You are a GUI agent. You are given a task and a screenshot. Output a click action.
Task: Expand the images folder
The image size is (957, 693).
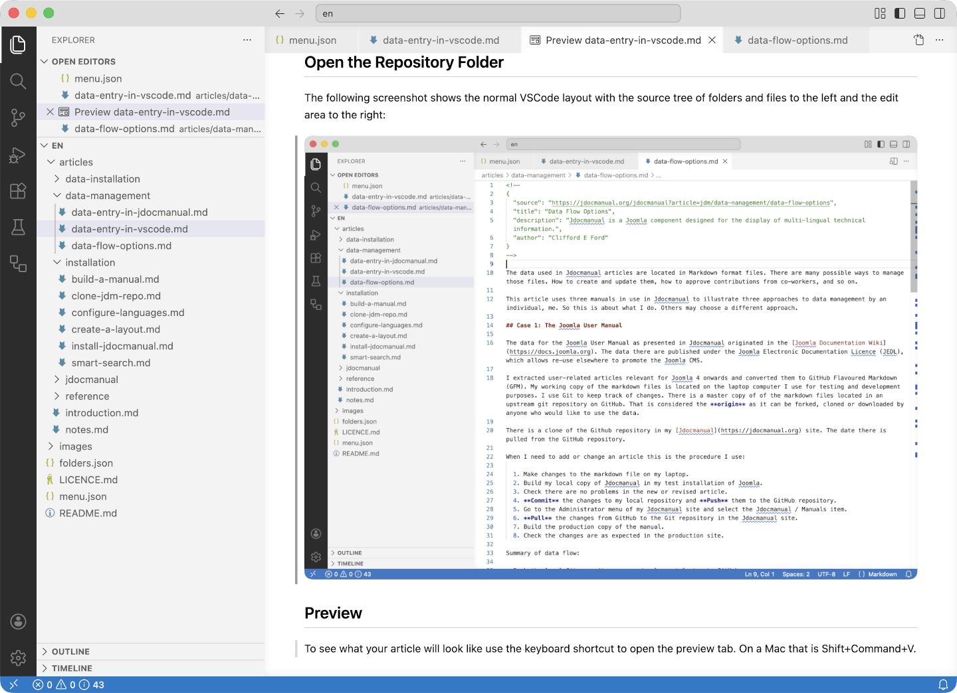(51, 446)
